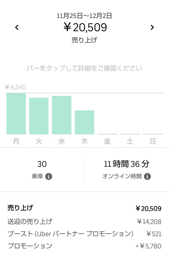The image size is (169, 259).
Task: Tap the info icon next to 乗車
Action: pyautogui.click(x=49, y=177)
